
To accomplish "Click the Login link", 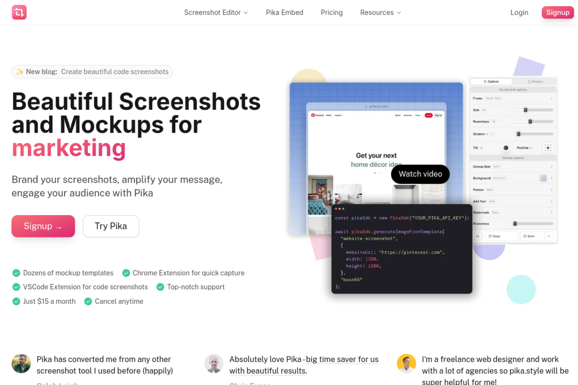I will click(519, 13).
